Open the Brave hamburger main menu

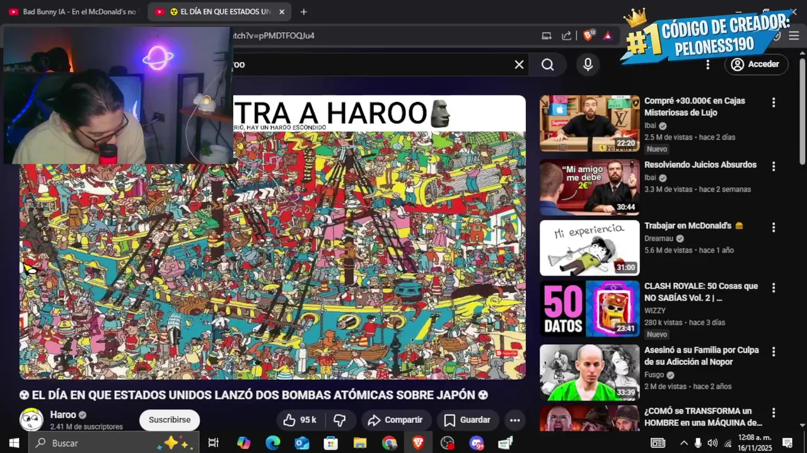click(794, 36)
